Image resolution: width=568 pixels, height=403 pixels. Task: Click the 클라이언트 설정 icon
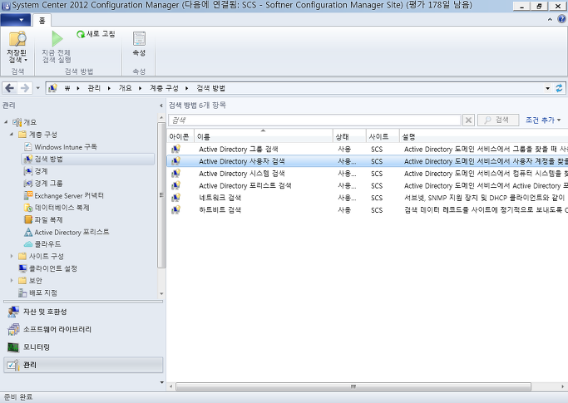pos(22,268)
